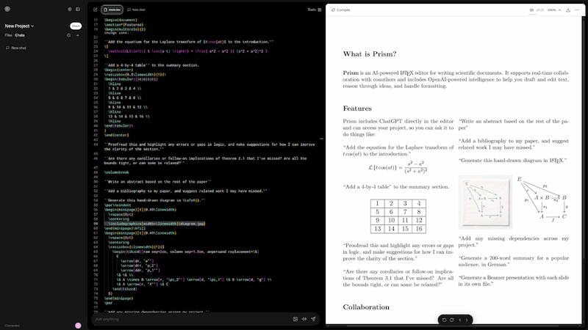The width and height of the screenshot is (588, 330).
Task: Download the compiled PDF
Action: point(568,10)
